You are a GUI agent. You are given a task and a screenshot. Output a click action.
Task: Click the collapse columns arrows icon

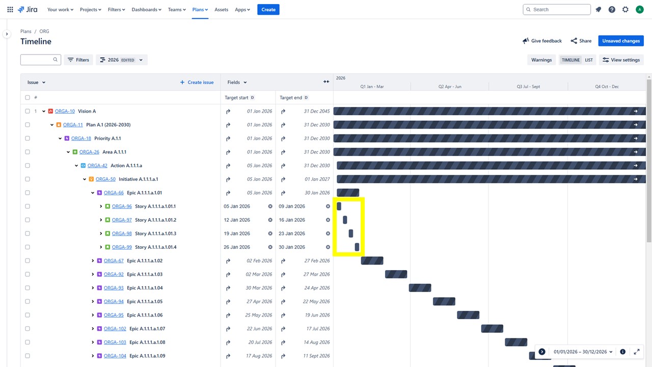tap(326, 82)
